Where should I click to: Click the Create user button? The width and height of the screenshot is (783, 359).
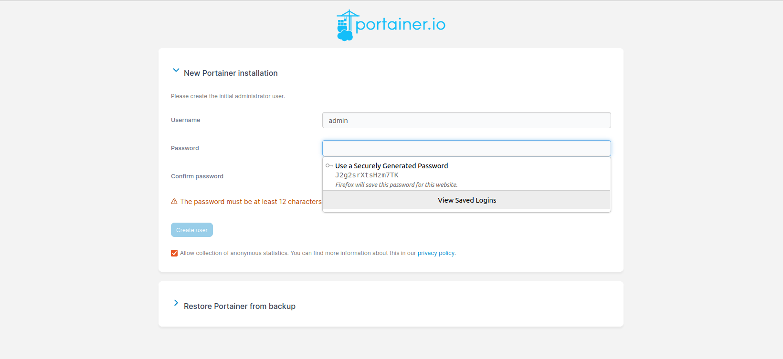pyautogui.click(x=192, y=230)
